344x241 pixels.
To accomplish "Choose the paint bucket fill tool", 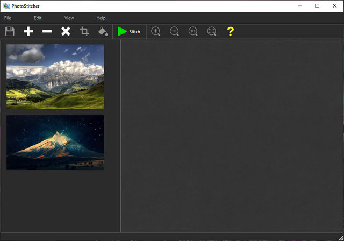I will click(x=103, y=32).
